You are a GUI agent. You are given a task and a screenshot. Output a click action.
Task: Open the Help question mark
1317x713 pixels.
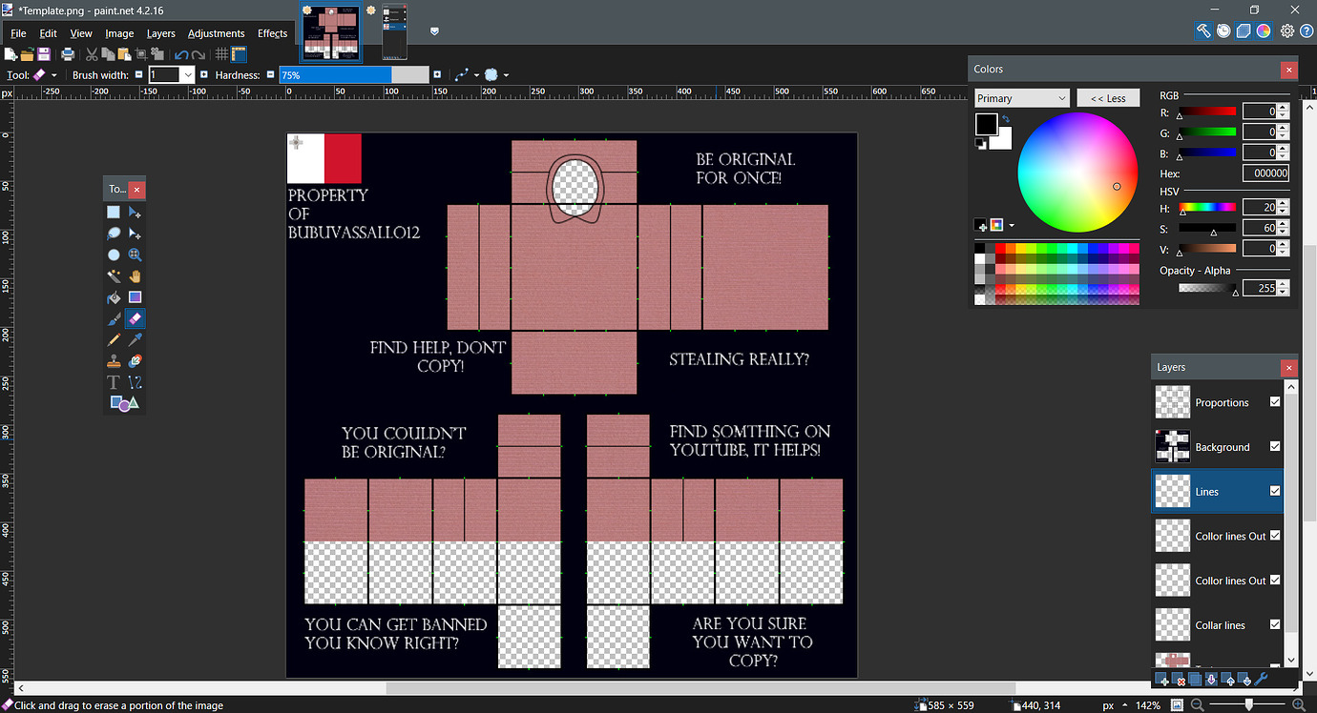coord(1307,31)
